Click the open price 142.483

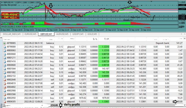point(82,83)
